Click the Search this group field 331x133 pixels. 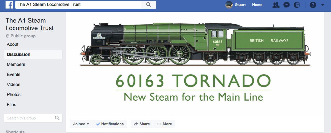pyautogui.click(x=33, y=118)
